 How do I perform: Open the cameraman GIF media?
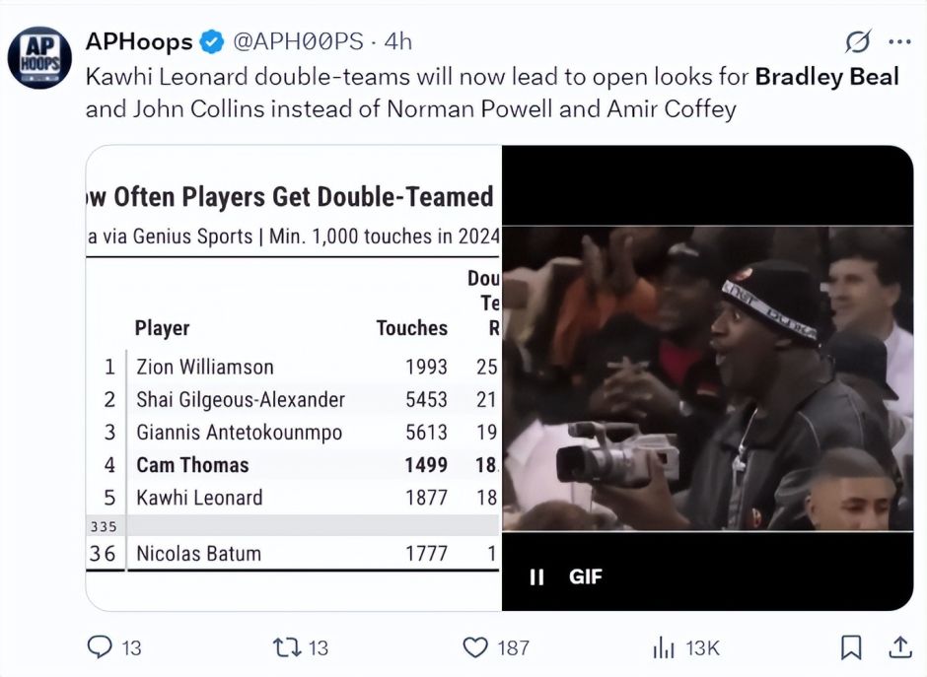coord(708,378)
